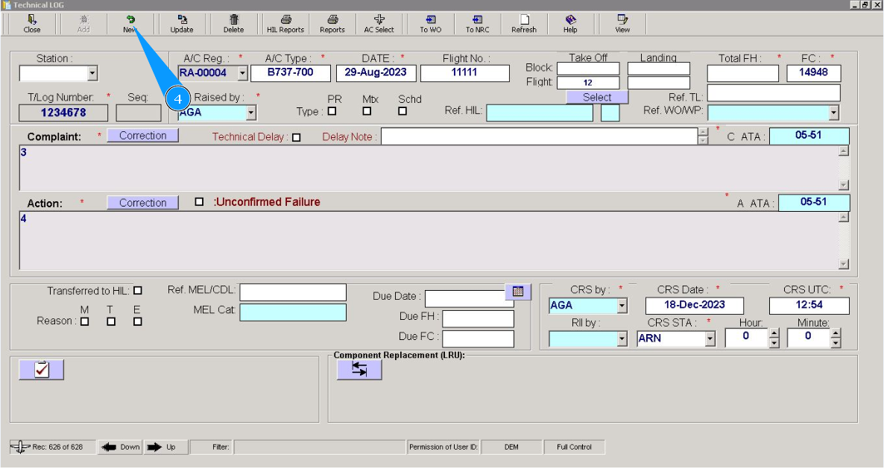Click the To WO toolbar icon
This screenshot has height=469, width=884.
tap(431, 25)
